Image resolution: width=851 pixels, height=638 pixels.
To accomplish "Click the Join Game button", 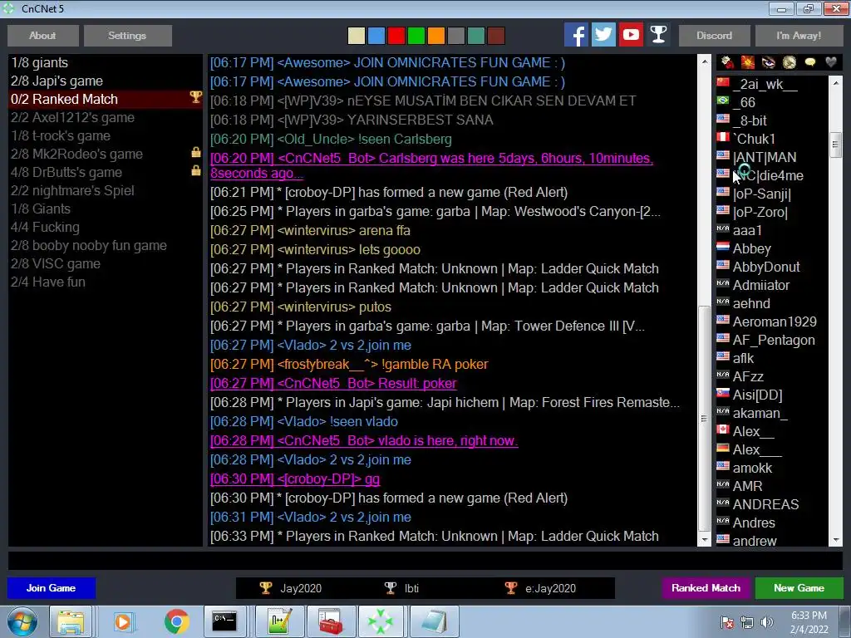I will coord(51,588).
